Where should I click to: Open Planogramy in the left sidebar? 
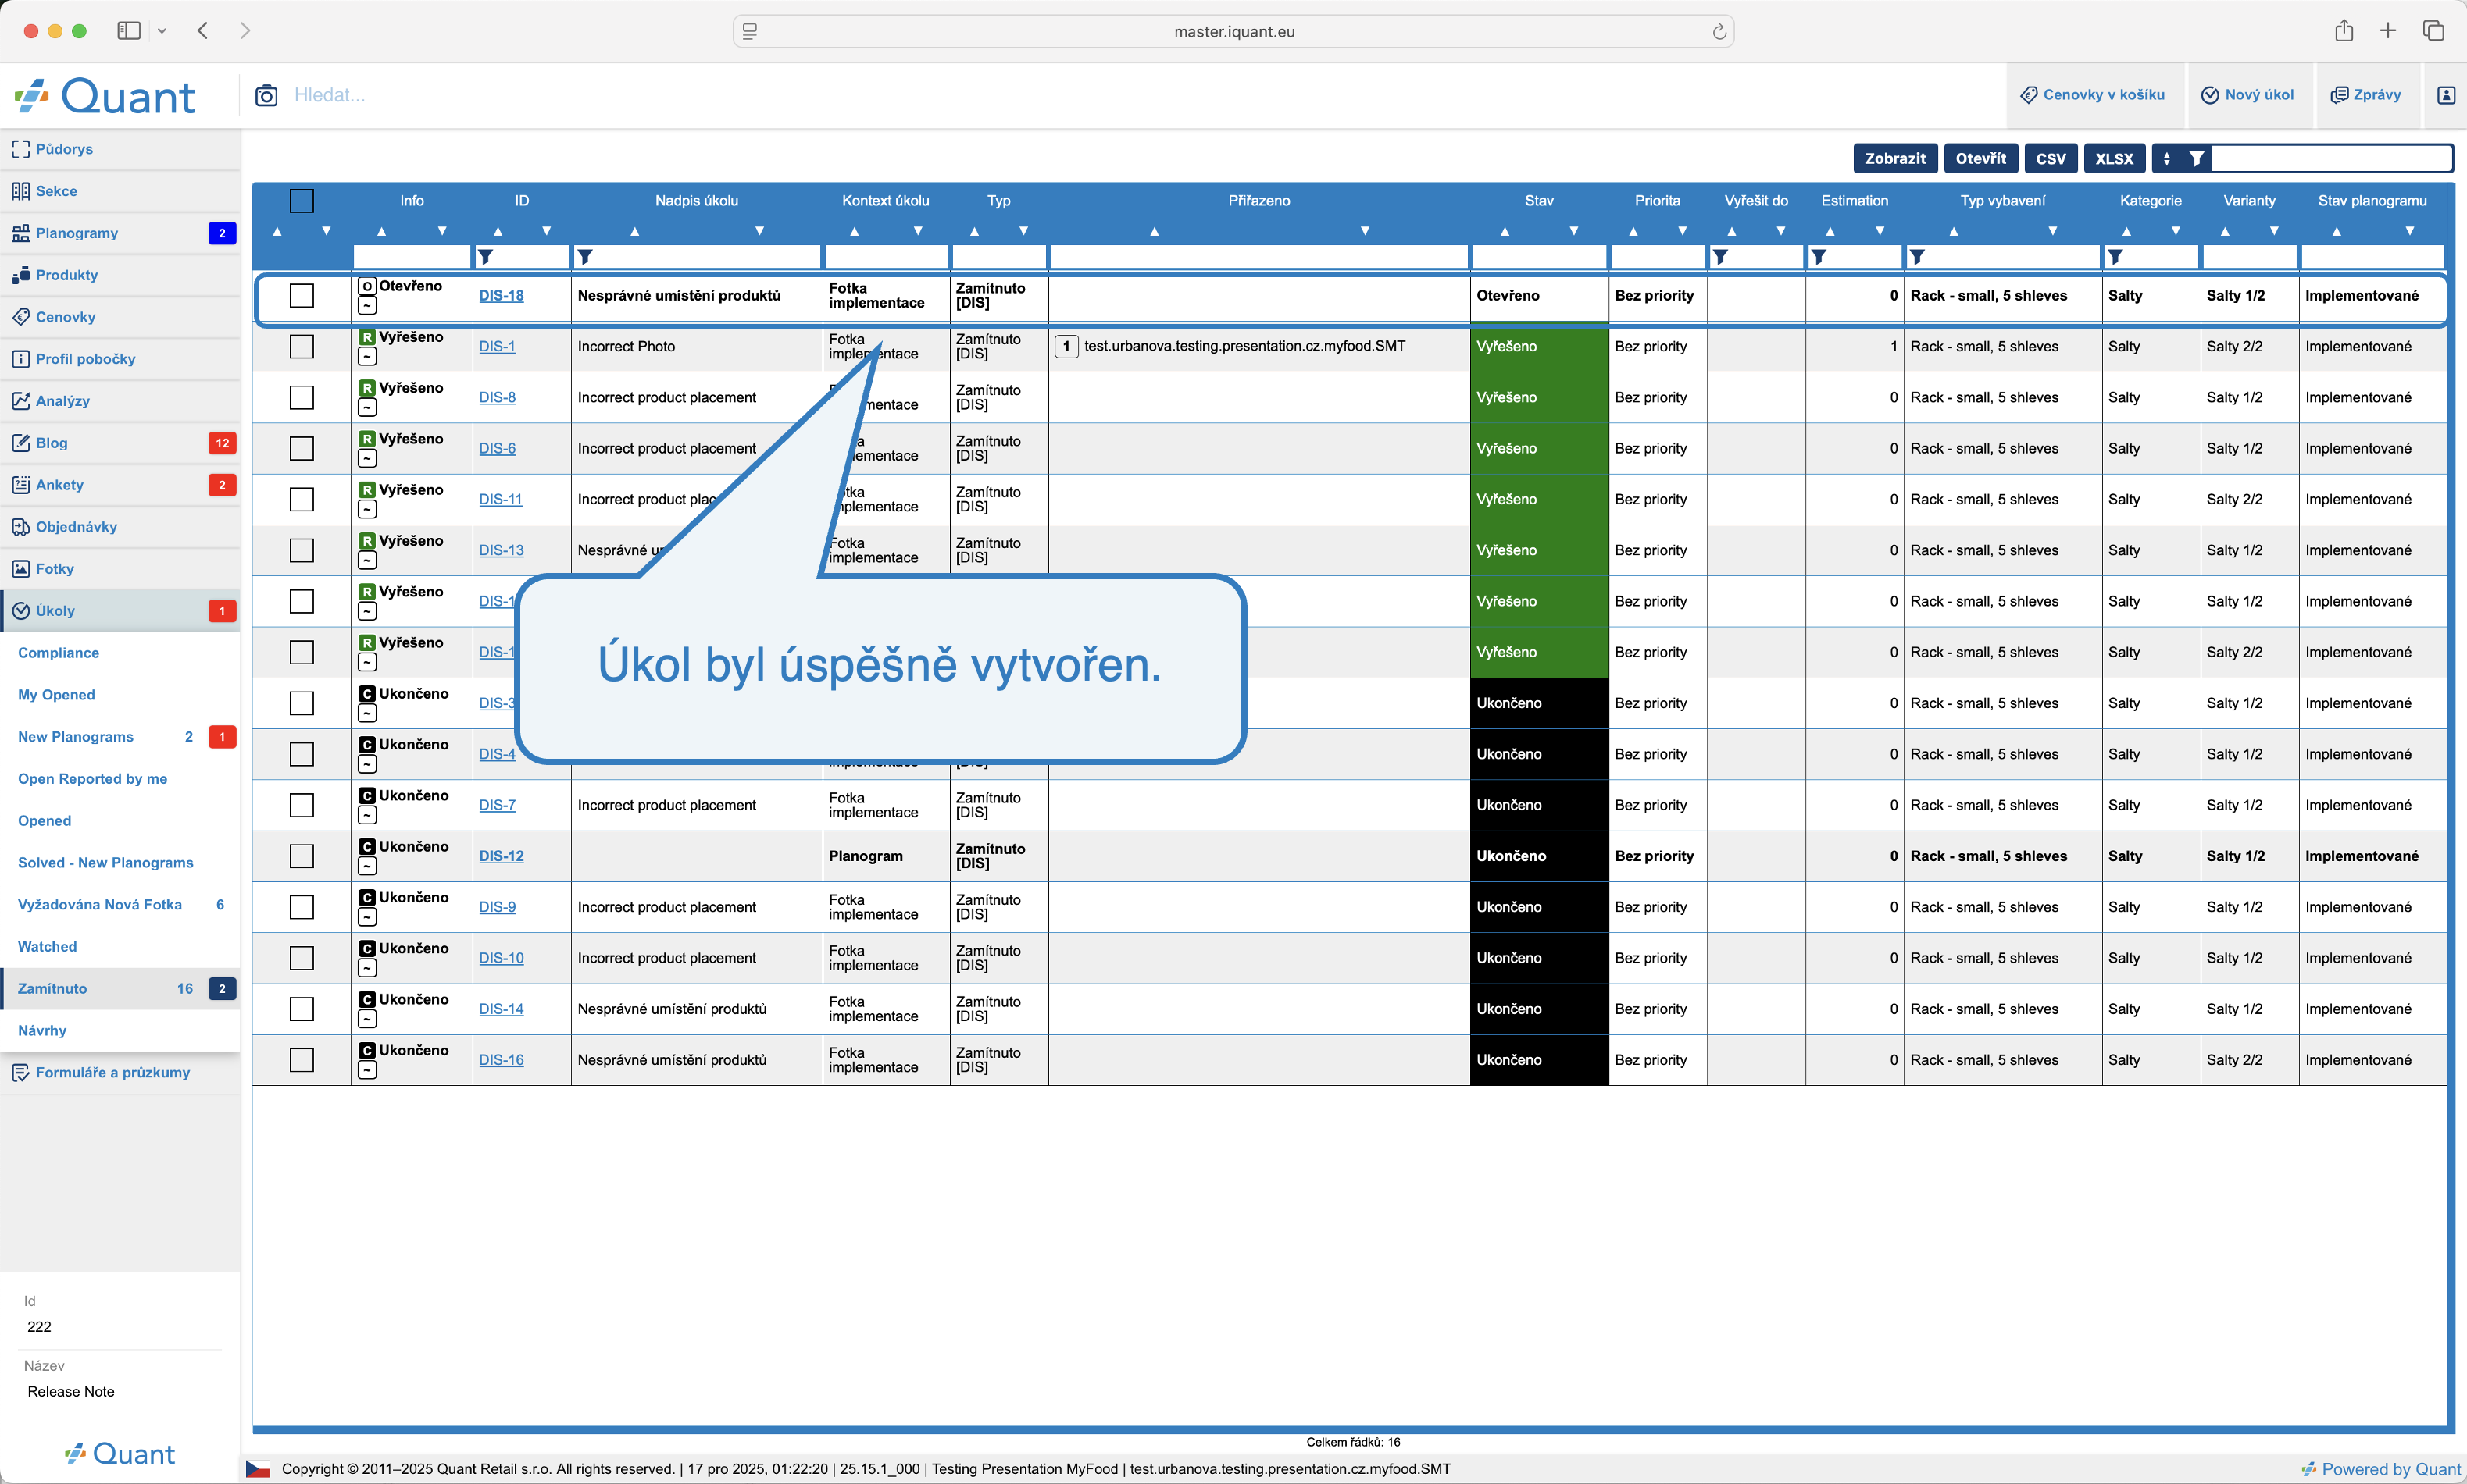click(120, 233)
